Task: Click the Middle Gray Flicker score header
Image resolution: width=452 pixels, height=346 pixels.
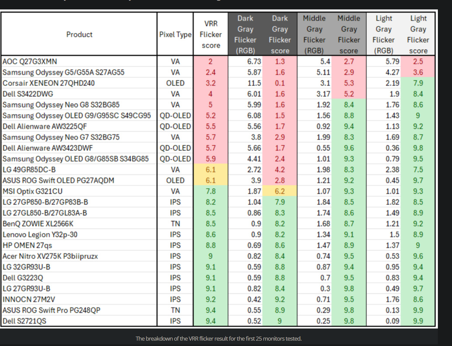Action: point(349,34)
